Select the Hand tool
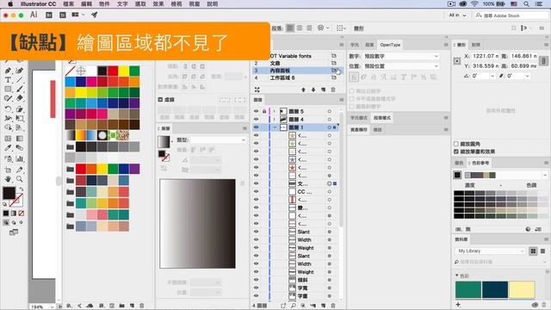Image resolution: width=551 pixels, height=310 pixels. pos(8,179)
